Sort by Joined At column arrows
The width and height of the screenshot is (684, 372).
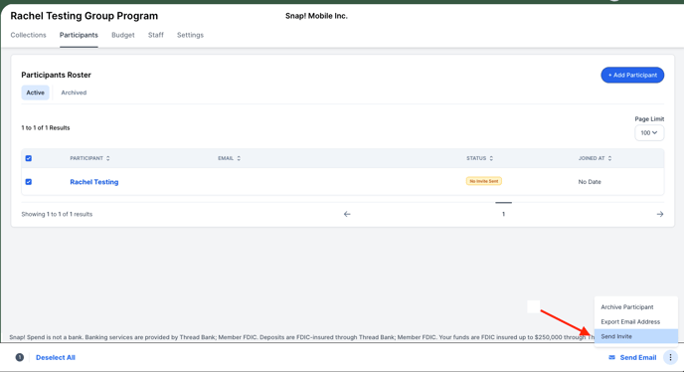[609, 158]
